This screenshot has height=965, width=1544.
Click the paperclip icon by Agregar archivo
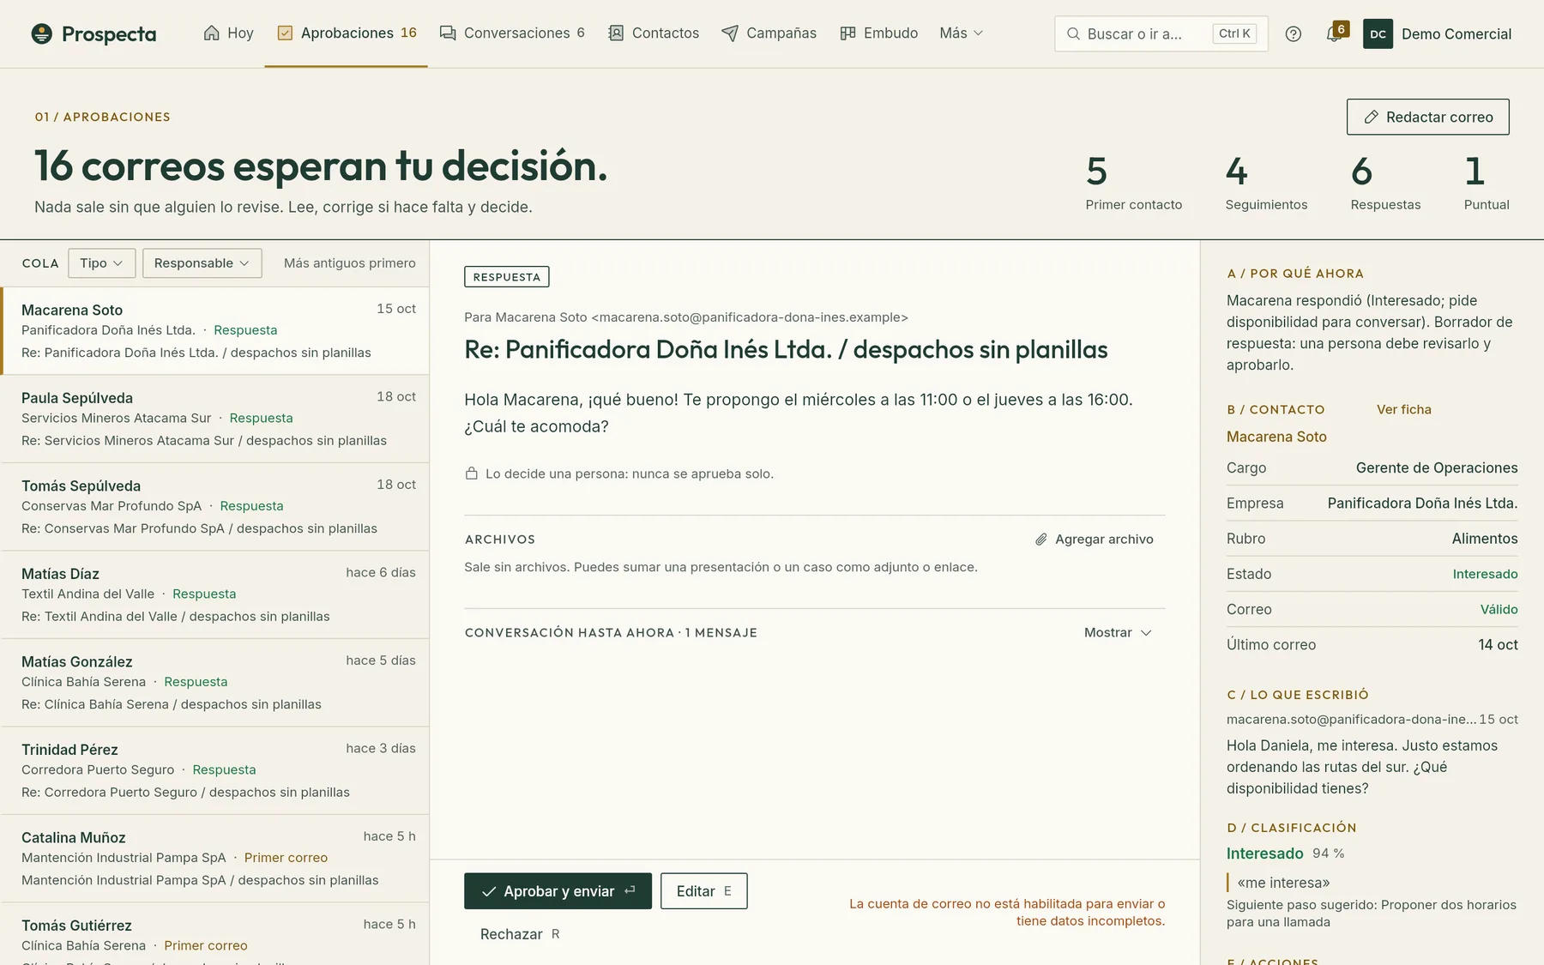coord(1040,539)
